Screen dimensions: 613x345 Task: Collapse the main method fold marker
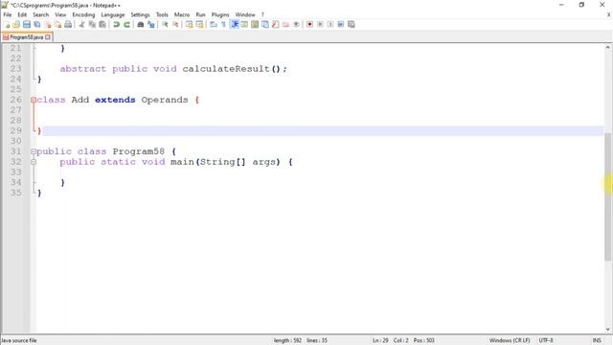point(34,162)
